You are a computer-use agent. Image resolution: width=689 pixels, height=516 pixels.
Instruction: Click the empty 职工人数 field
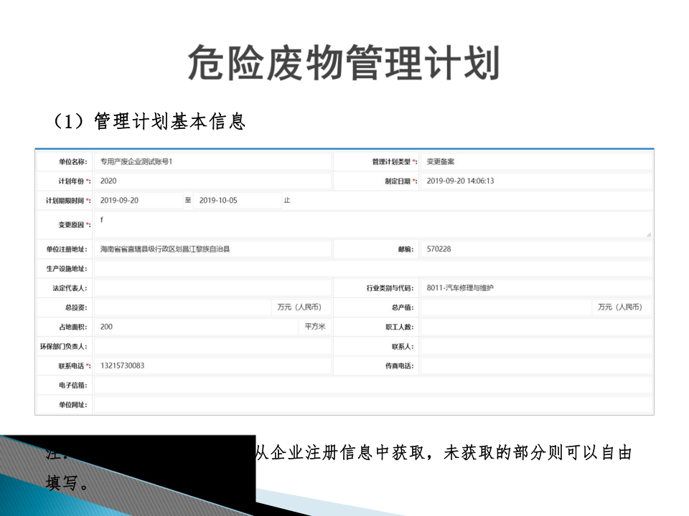pyautogui.click(x=535, y=327)
